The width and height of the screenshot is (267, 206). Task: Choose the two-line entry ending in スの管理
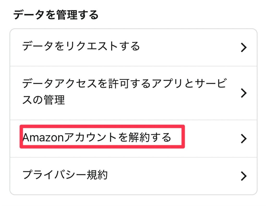tap(124, 92)
